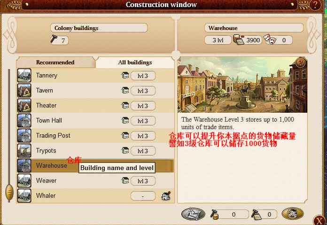The image size is (327, 225).
Task: Click the town square preview picture
Action: [242, 85]
